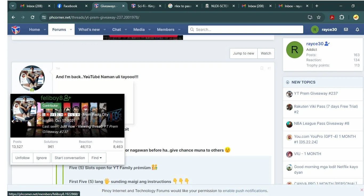Click Start conversation button

70,158
